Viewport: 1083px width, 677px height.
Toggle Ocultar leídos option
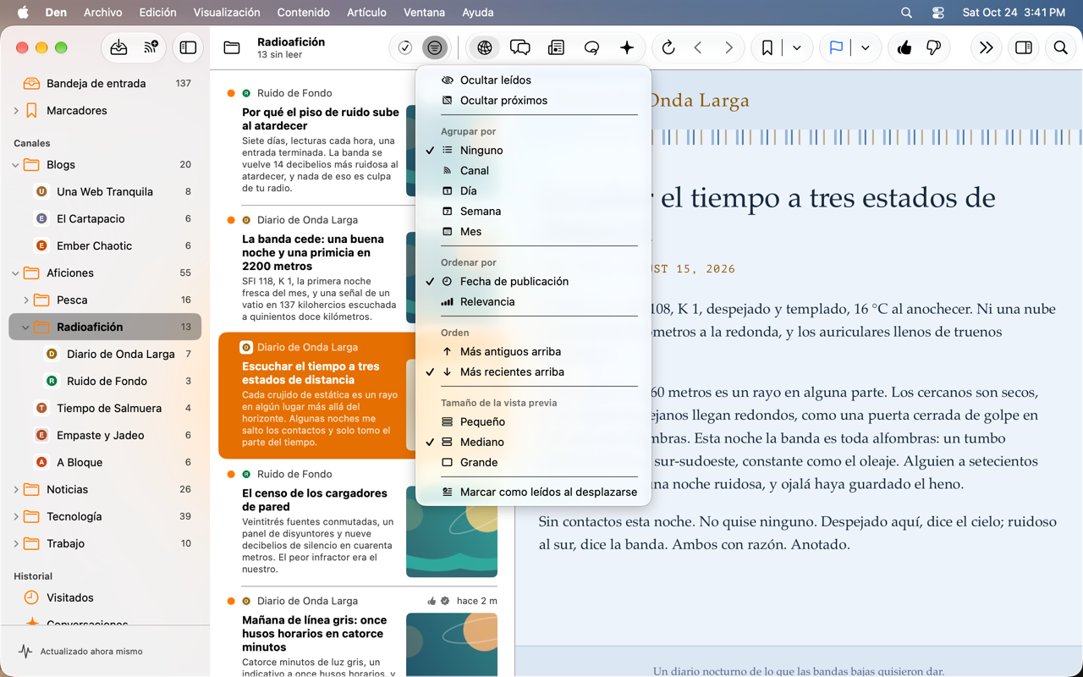(534, 80)
